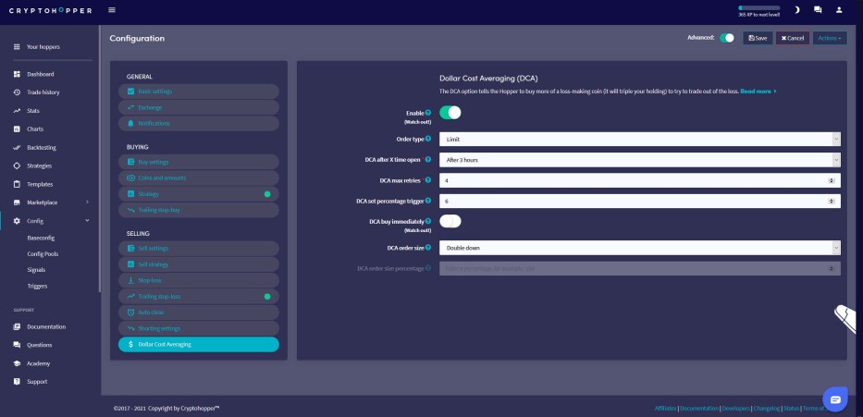
Task: Open Config Pools submenu link
Action: pyautogui.click(x=43, y=254)
